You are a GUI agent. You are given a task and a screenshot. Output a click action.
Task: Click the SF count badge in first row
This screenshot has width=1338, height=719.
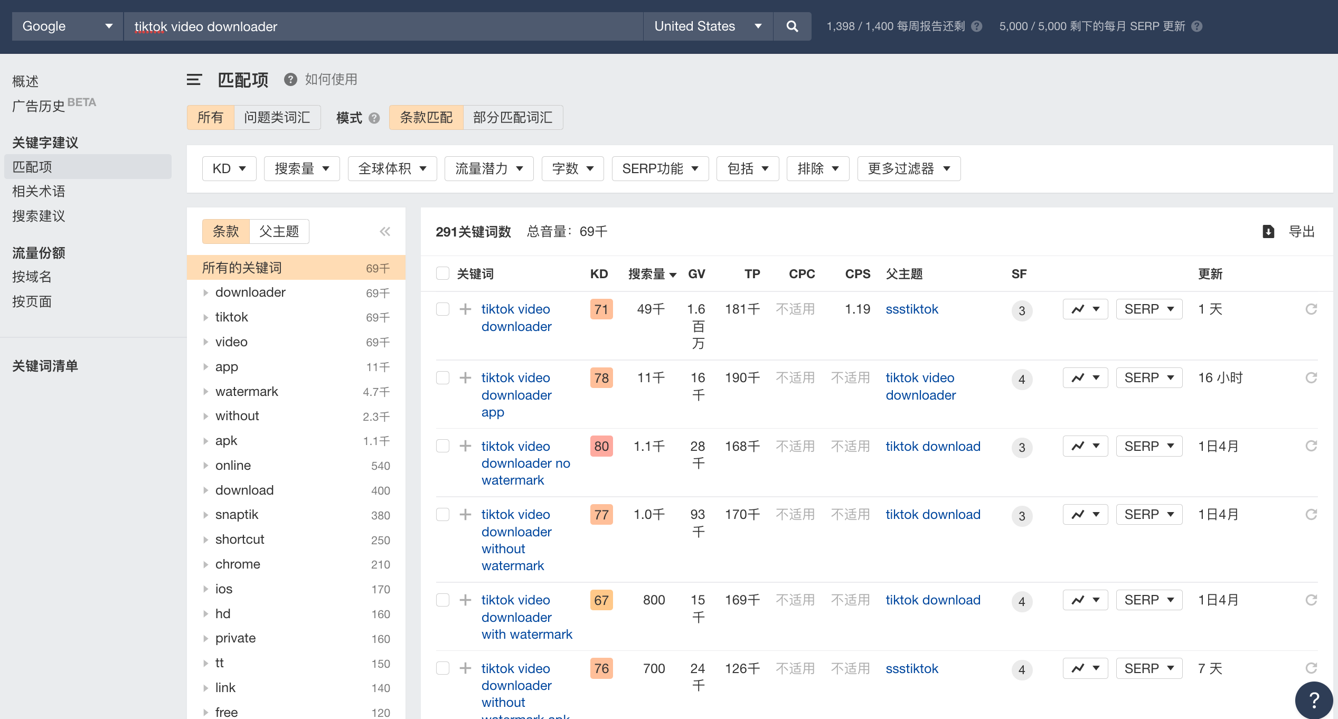click(1022, 310)
